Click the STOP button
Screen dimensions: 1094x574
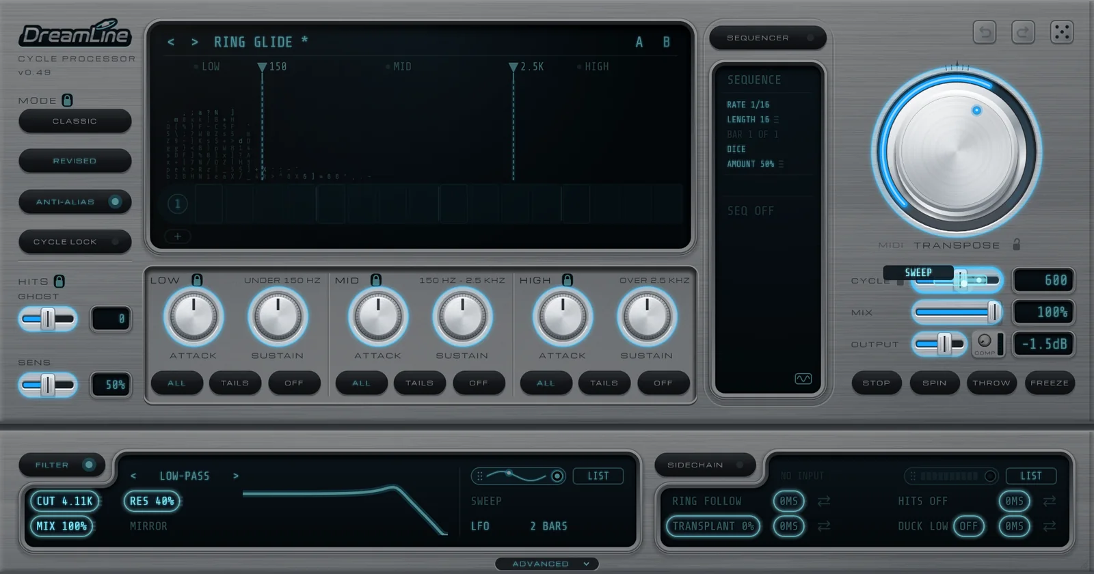click(x=876, y=383)
